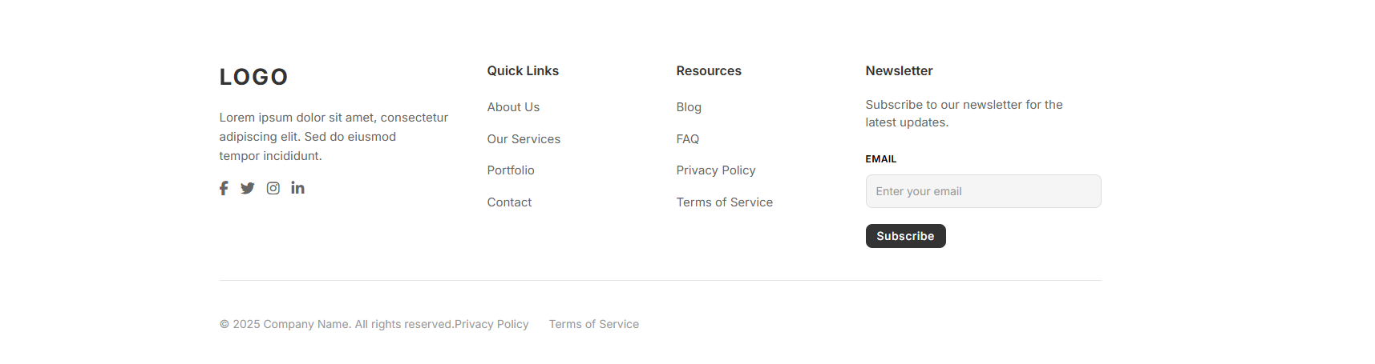Open Privacy Policy under Resources
Screen dimensions: 1375x364
[x=716, y=170]
